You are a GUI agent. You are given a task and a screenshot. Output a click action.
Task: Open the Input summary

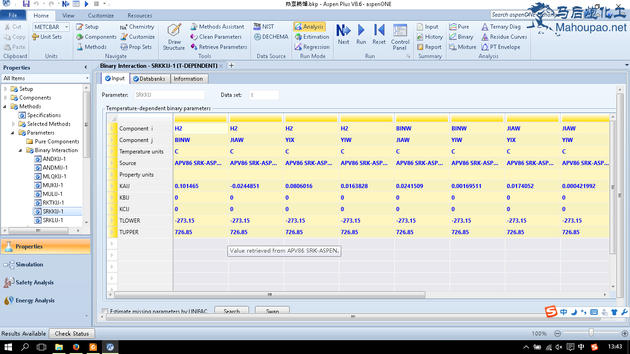tap(428, 27)
